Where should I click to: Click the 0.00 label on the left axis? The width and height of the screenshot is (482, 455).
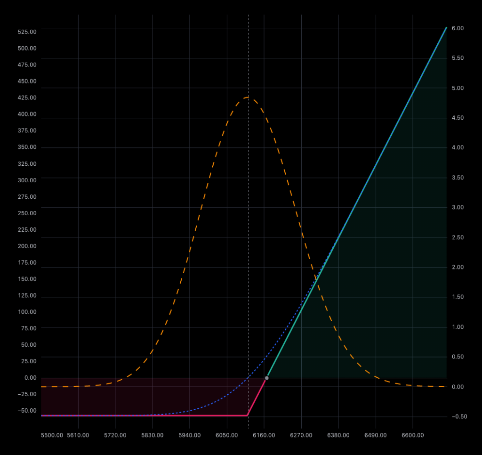(x=30, y=378)
